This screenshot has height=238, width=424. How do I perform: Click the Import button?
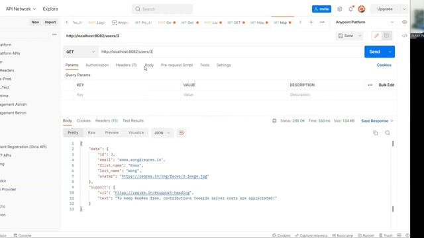click(x=50, y=22)
